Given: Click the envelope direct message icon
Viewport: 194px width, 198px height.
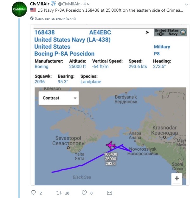Looking at the screenshot, I should coord(109,193).
